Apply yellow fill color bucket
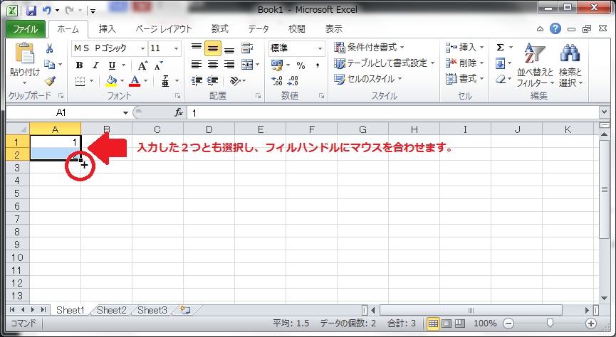Image resolution: width=616 pixels, height=337 pixels. [112, 81]
